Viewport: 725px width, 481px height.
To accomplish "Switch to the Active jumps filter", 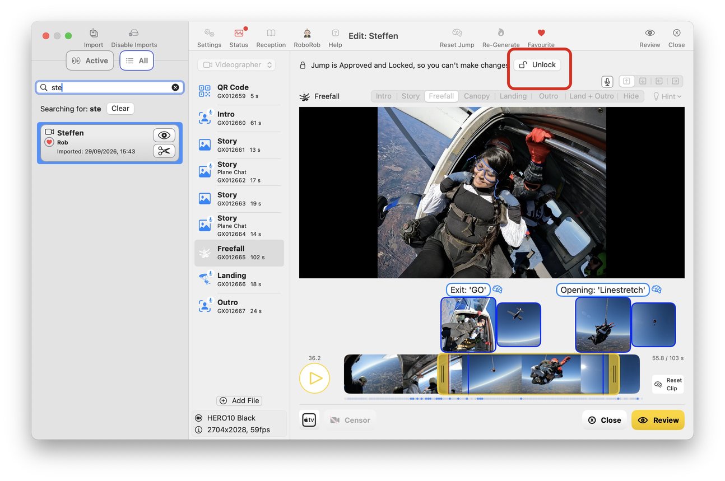I will (x=90, y=60).
